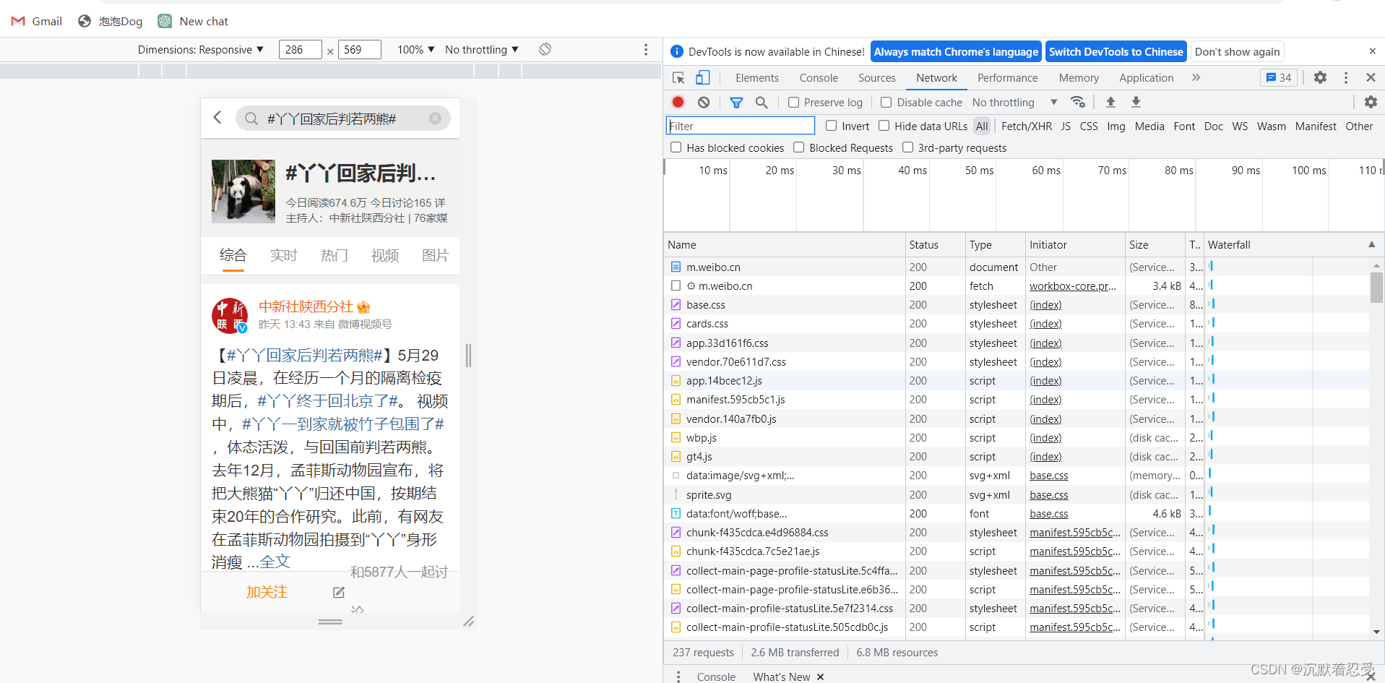
Task: Switch to the Memory tab
Action: pos(1079,77)
